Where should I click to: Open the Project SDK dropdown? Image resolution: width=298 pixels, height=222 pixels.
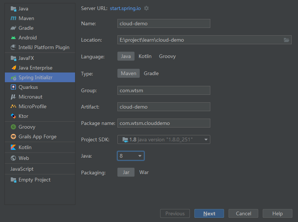[x=164, y=139]
